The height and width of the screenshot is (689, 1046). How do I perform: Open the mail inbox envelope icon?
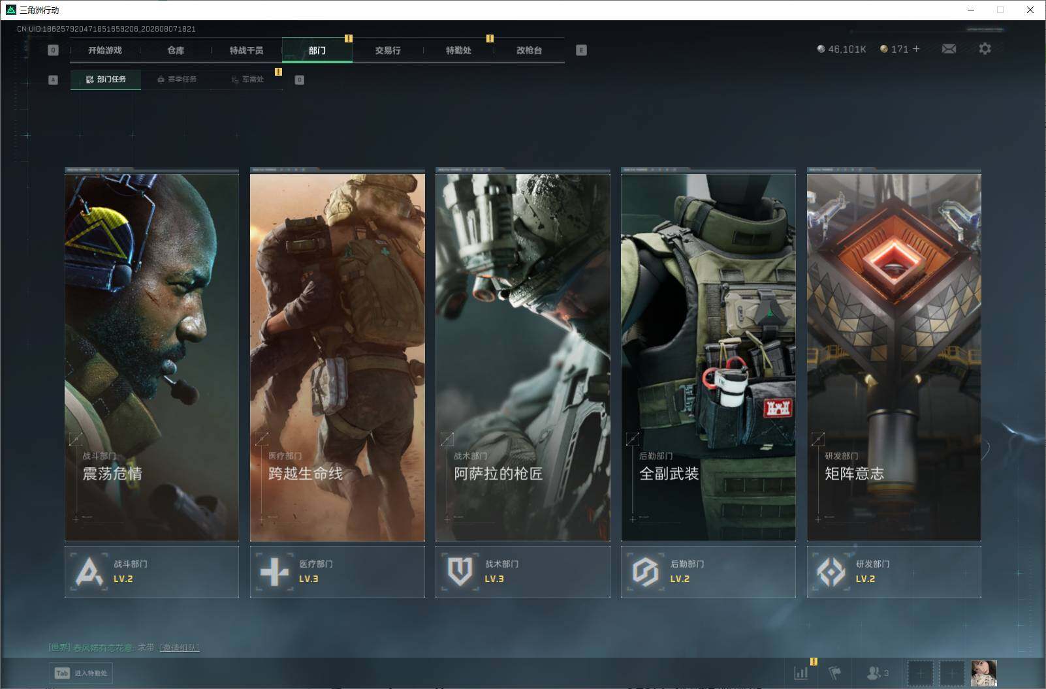tap(949, 49)
